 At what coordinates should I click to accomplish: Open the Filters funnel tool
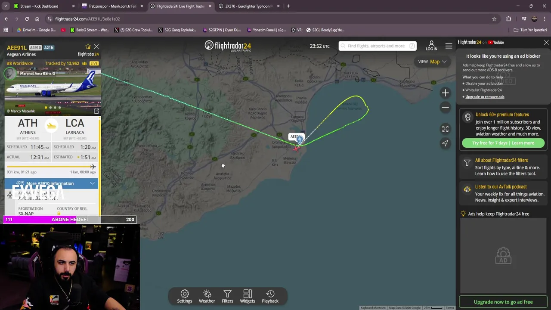coord(227,296)
